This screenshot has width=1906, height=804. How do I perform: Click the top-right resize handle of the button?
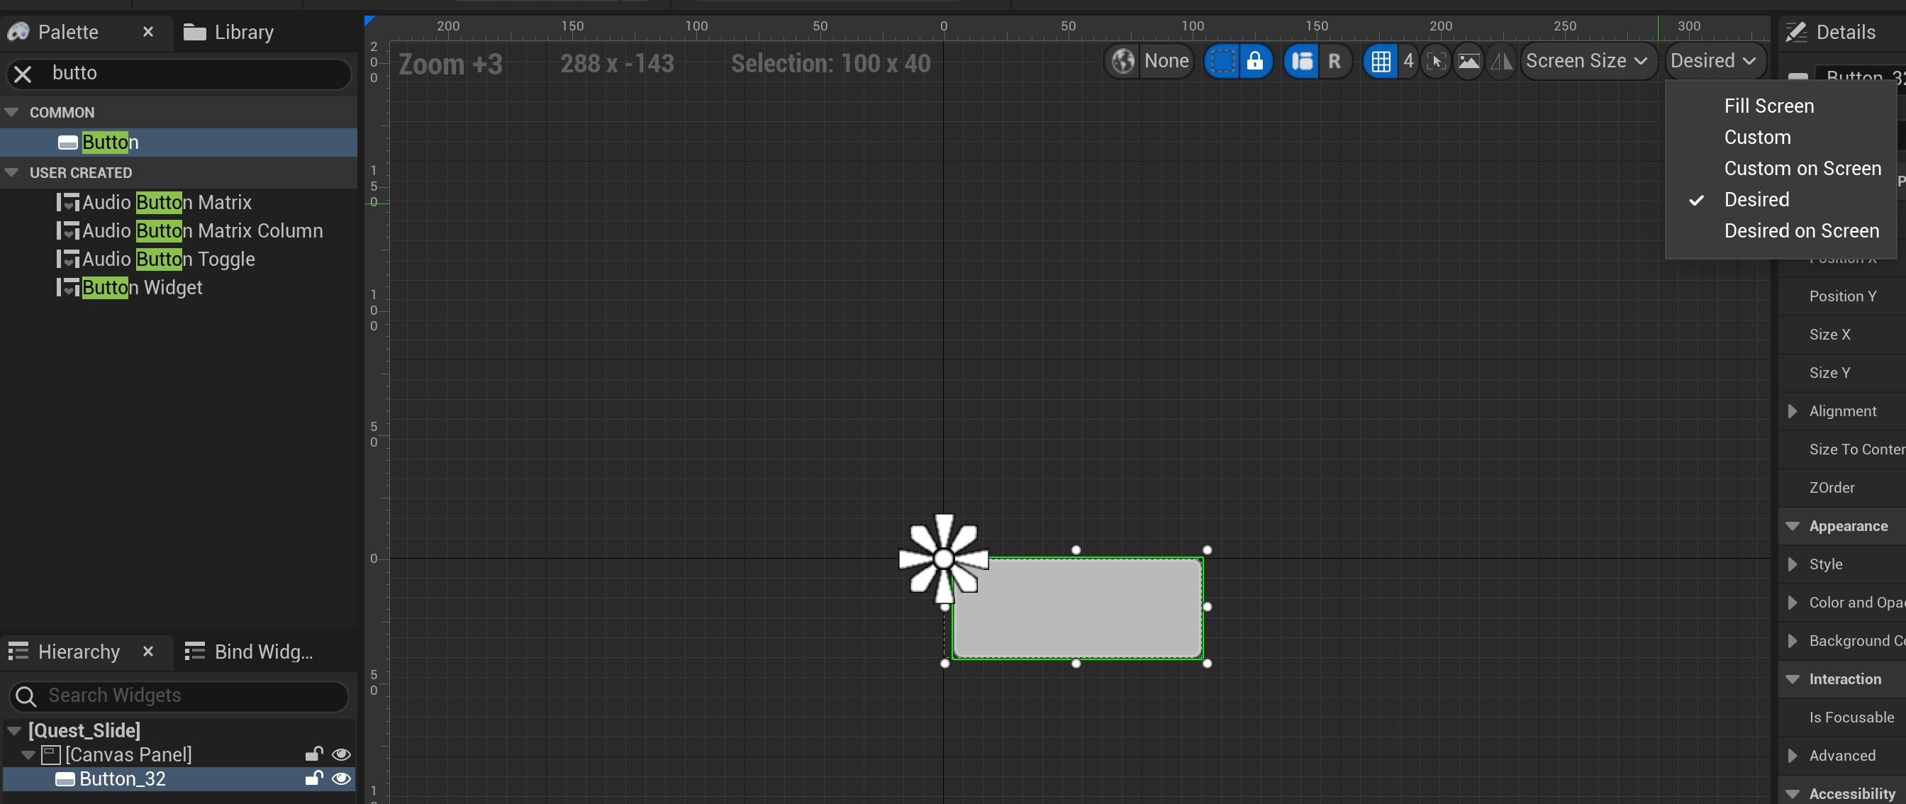1207,549
